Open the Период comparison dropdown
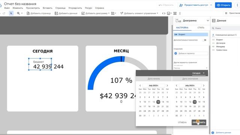 click(190, 68)
